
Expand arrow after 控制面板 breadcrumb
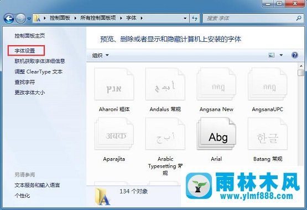tap(75, 18)
